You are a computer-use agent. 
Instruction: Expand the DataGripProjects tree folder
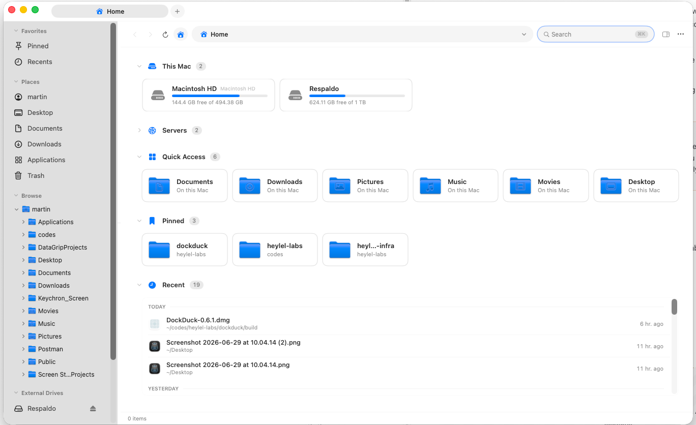(23, 247)
